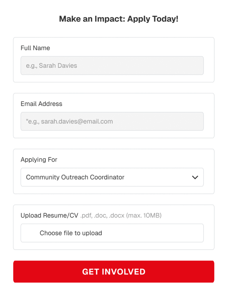Select the Community Outreach Coordinator text
Viewport: 228px width, 296px height.
click(75, 177)
